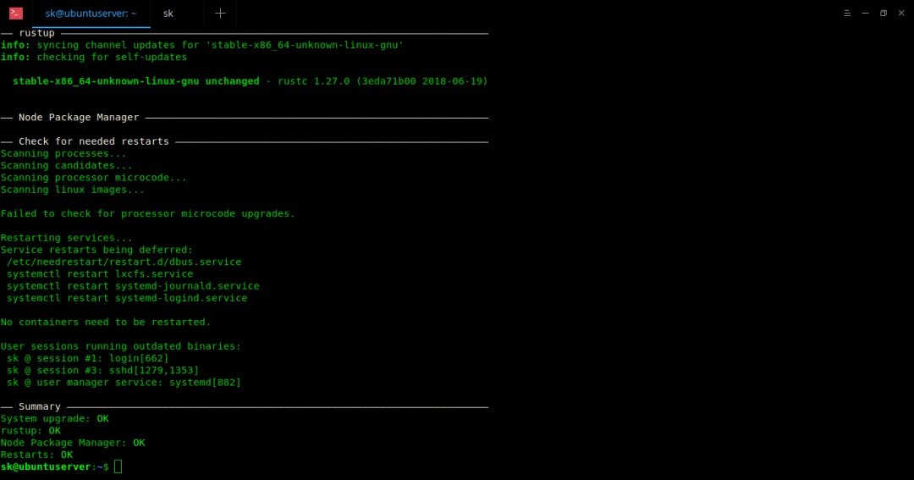The width and height of the screenshot is (914, 480).
Task: Close the terminal window
Action: point(900,13)
